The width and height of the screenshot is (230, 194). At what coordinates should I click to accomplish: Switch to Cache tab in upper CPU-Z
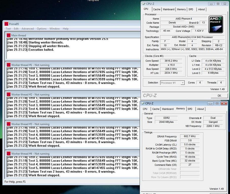[x=157, y=9]
